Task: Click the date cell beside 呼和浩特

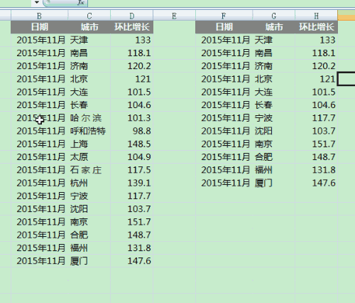Action: (x=39, y=131)
